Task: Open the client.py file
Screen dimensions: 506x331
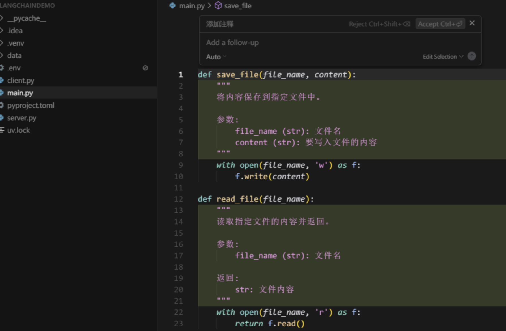Action: [x=21, y=81]
